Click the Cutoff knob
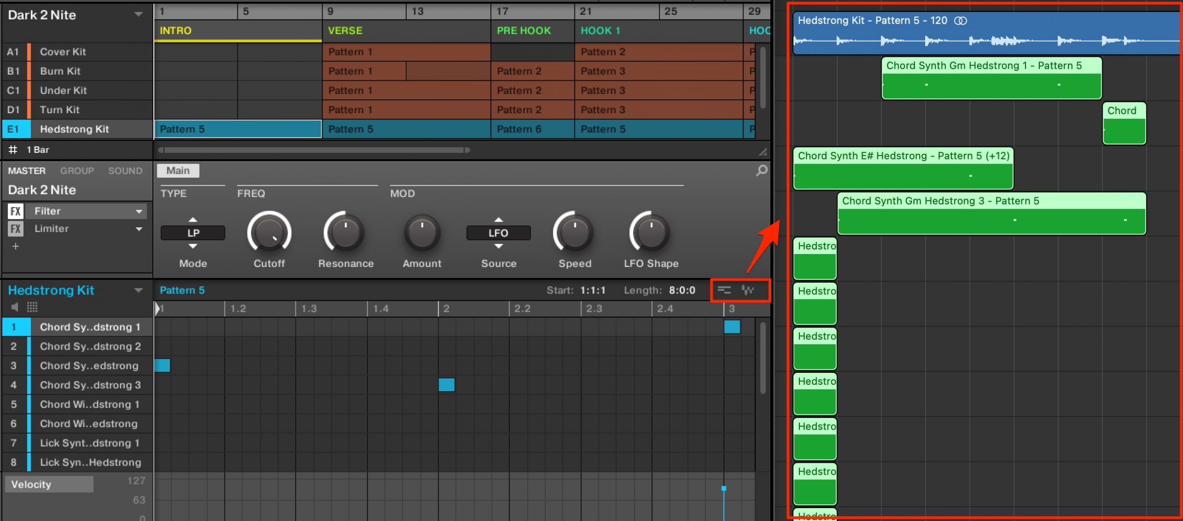Image resolution: width=1183 pixels, height=521 pixels. coord(269,232)
